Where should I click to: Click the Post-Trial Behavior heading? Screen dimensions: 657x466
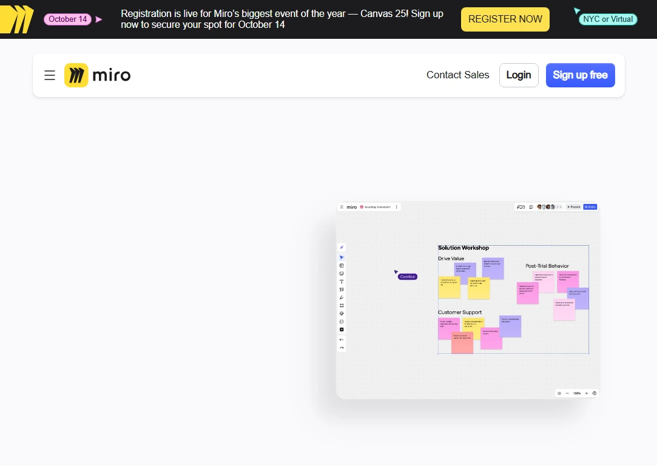click(x=547, y=266)
